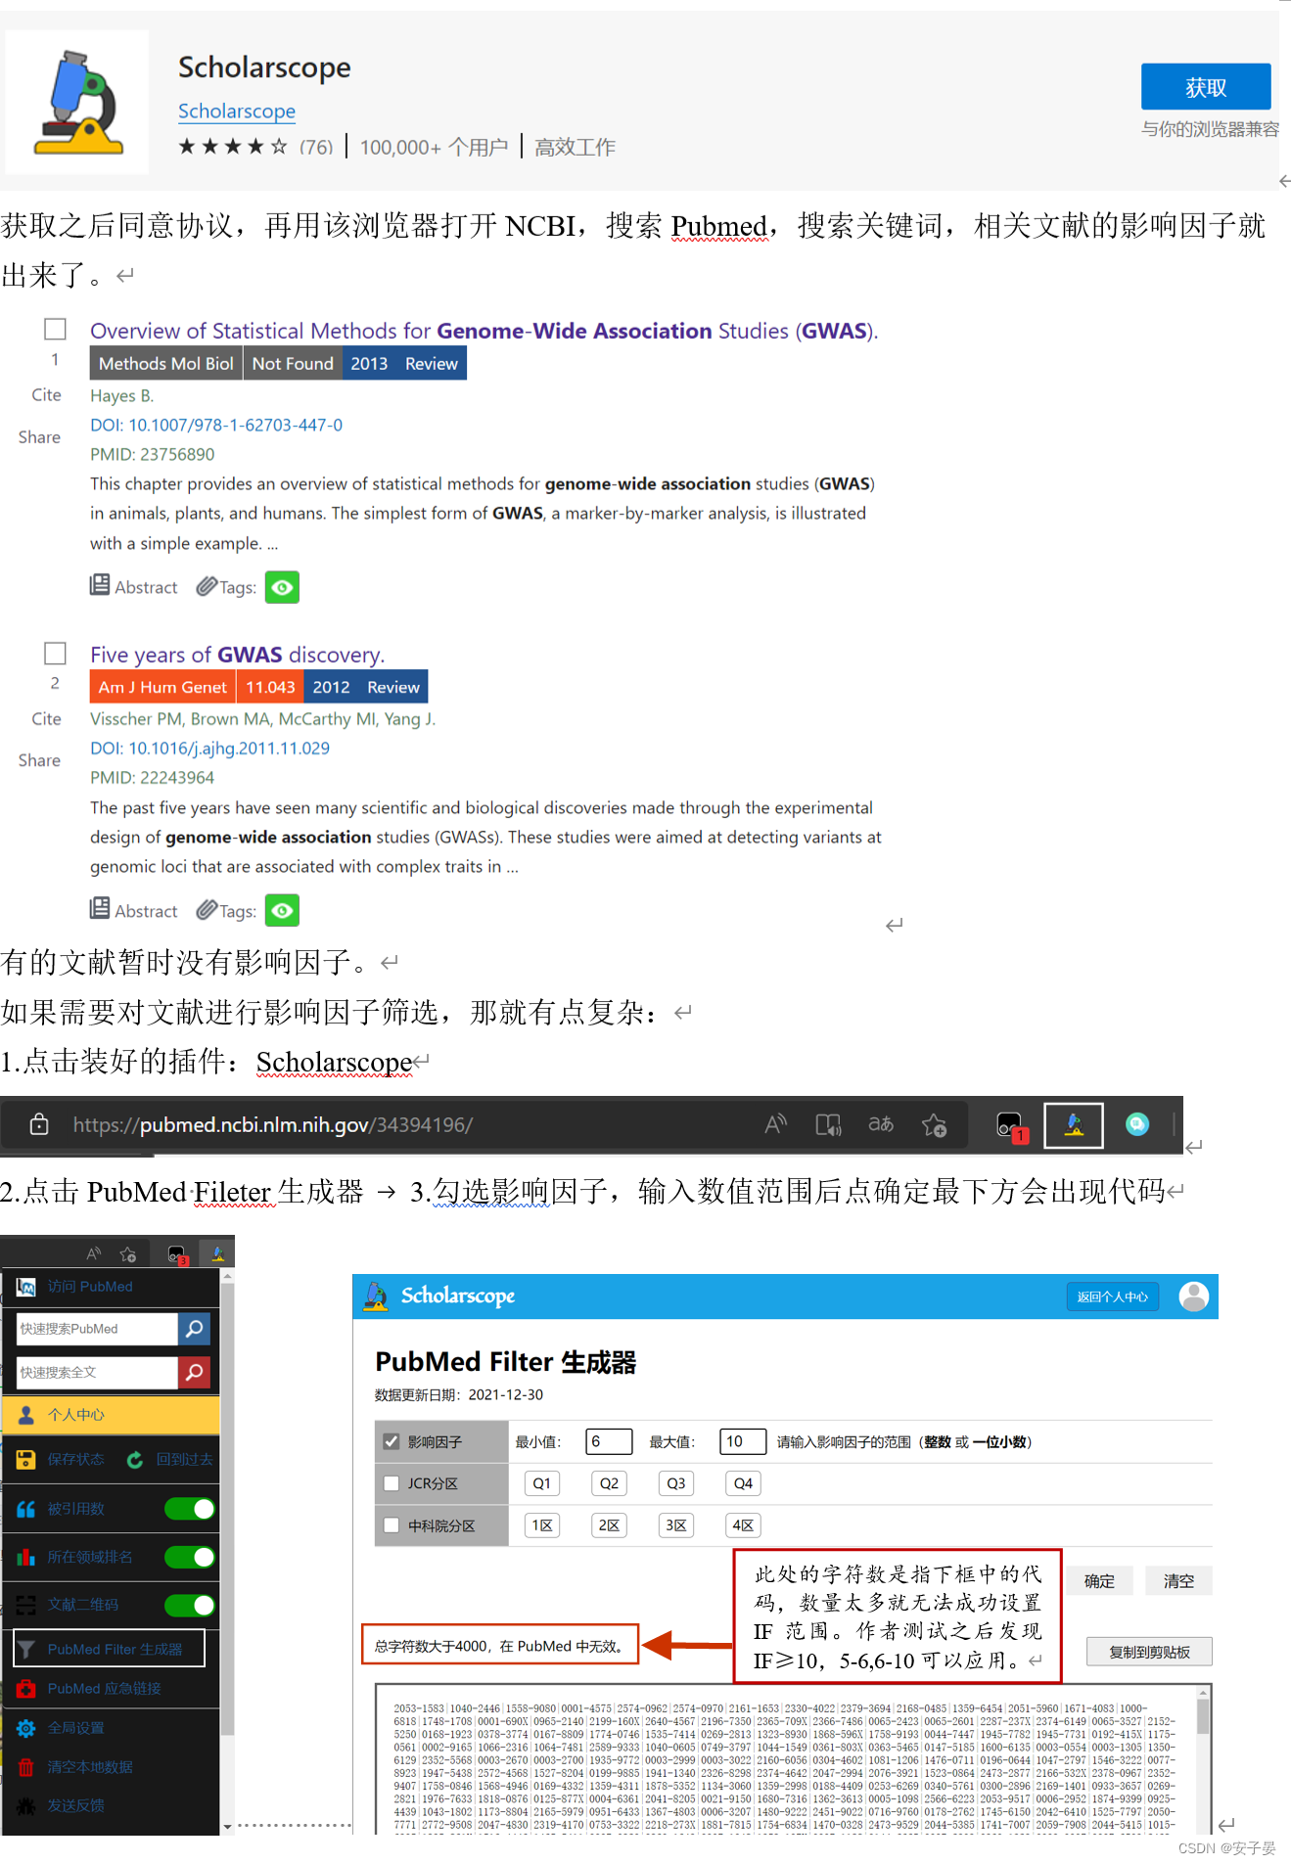Check the box for result 1 GWAS overview
1291x1865 pixels.
(x=56, y=329)
